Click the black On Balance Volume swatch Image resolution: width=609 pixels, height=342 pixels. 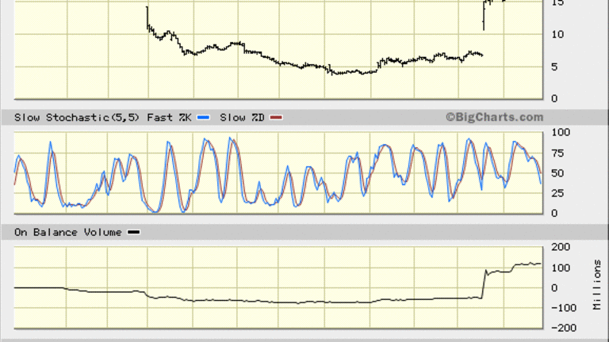tap(134, 232)
